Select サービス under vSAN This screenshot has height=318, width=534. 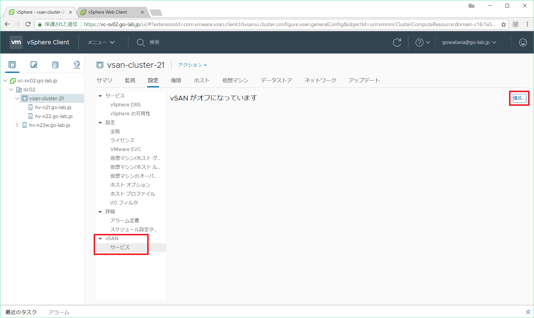coord(120,247)
